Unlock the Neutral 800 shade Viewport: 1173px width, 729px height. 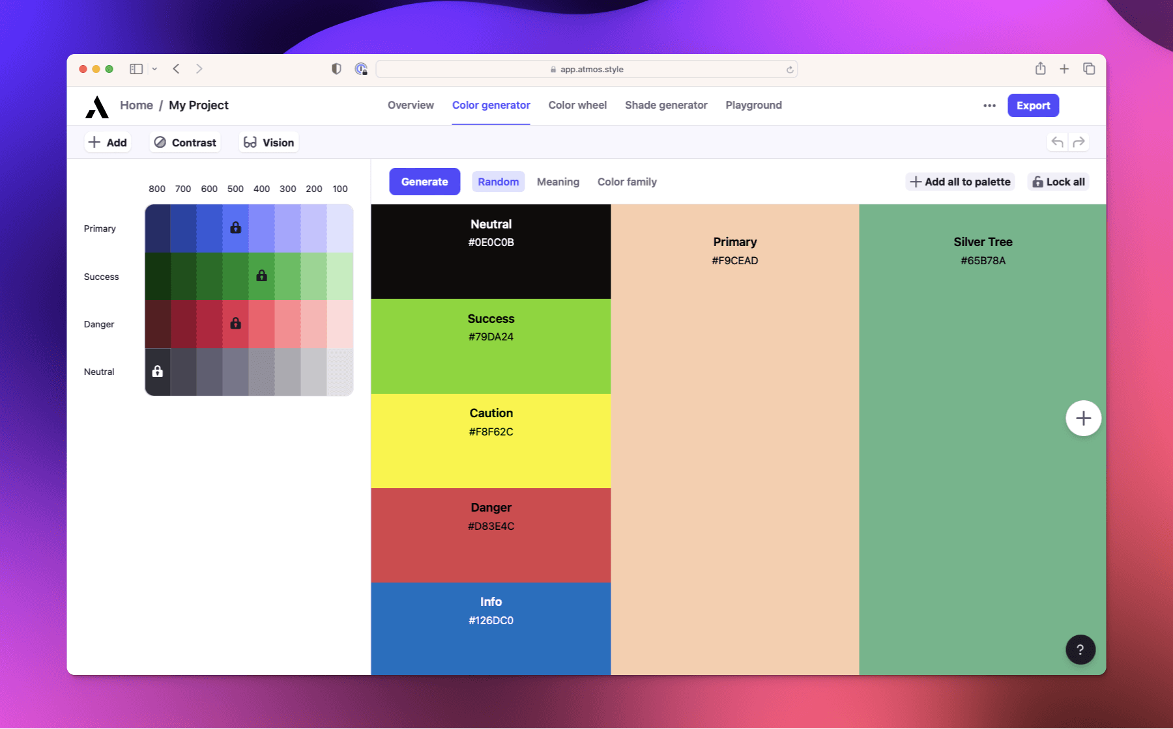tap(157, 372)
